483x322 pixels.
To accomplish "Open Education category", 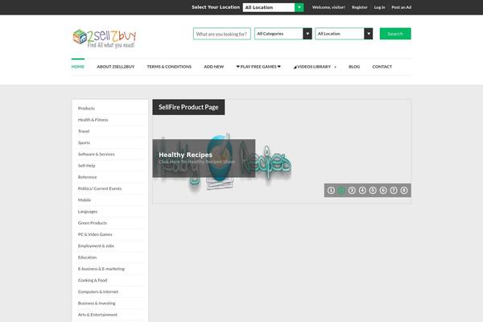I will pos(87,258).
